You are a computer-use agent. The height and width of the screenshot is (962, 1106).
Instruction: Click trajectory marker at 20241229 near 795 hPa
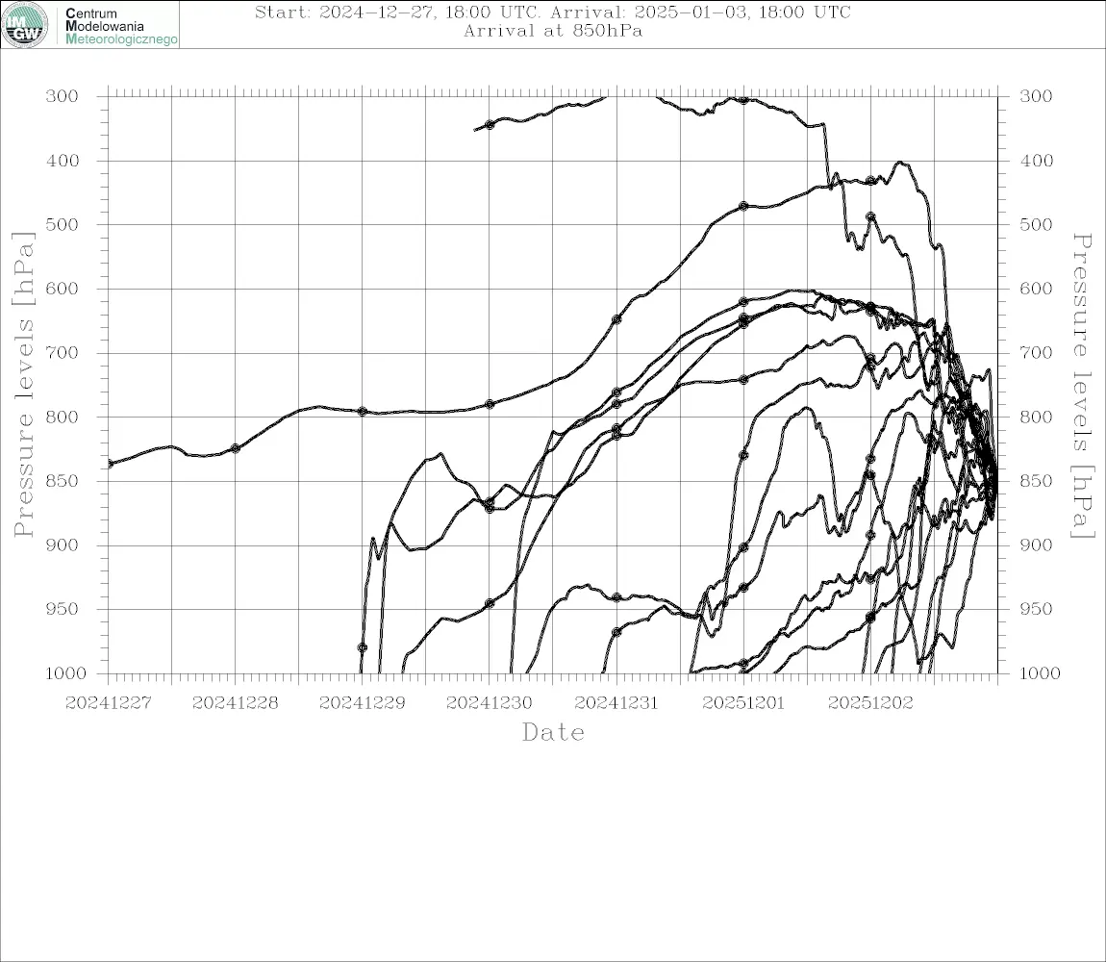coord(363,412)
